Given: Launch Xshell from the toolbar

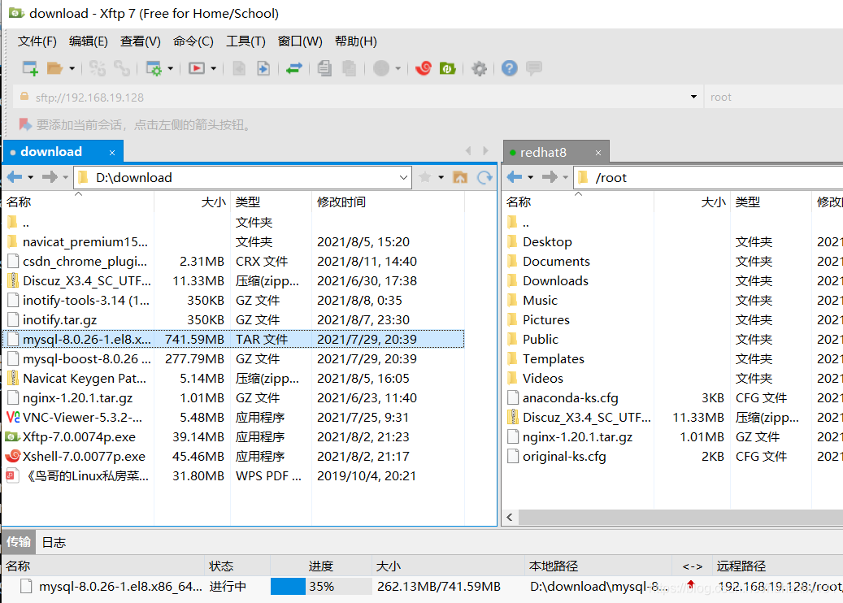Looking at the screenshot, I should (424, 68).
